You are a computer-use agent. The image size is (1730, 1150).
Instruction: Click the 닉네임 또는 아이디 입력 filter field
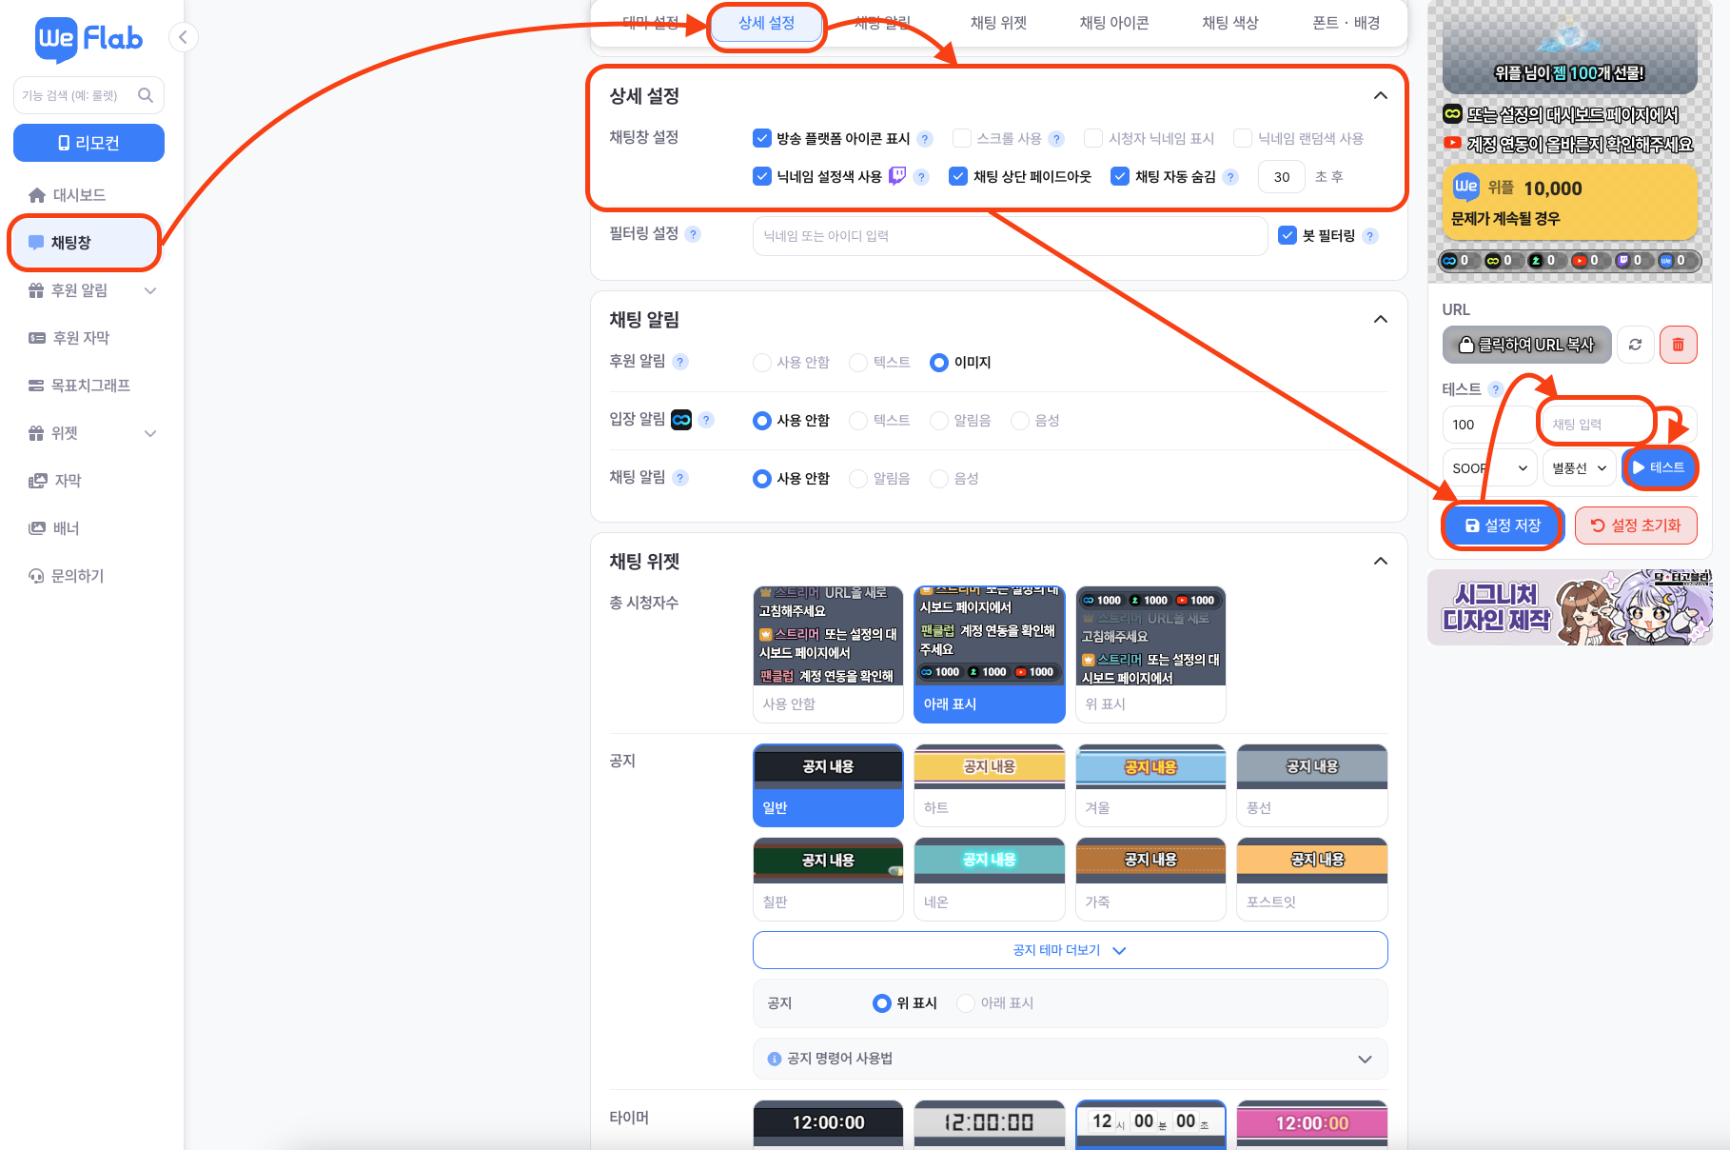point(1010,236)
